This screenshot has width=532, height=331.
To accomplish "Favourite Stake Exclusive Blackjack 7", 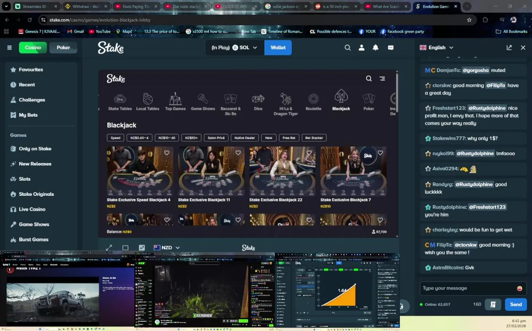I will (x=380, y=153).
